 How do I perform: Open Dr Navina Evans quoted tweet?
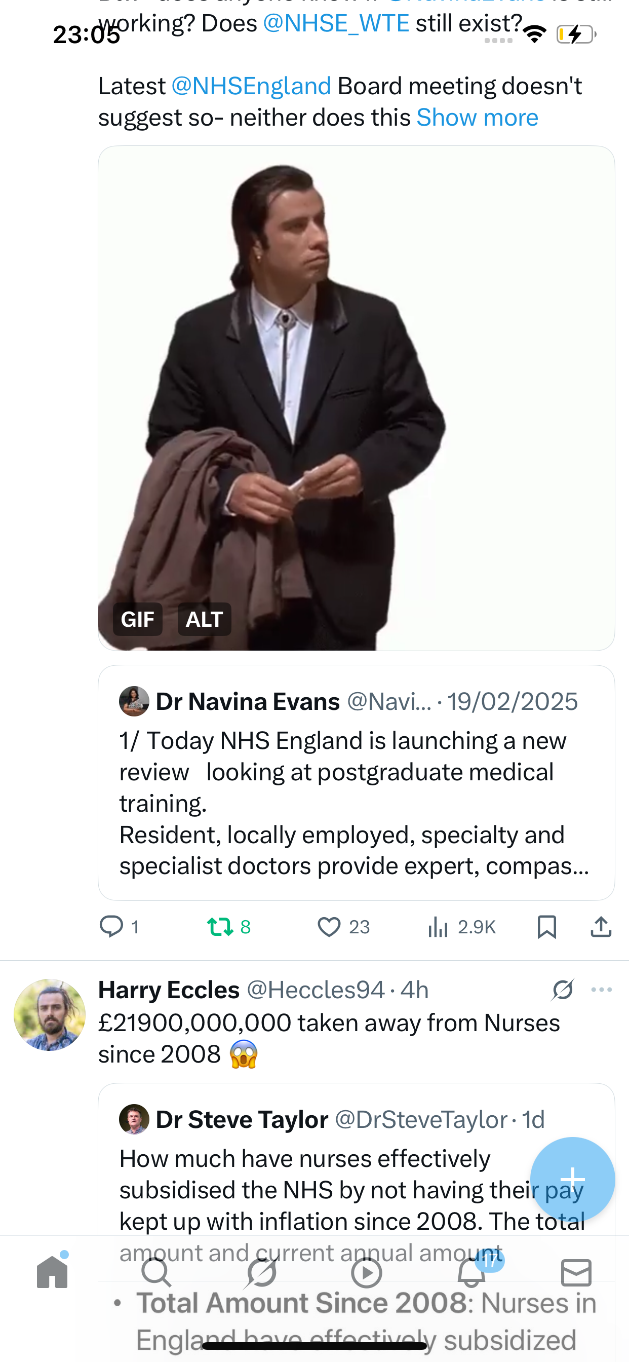point(356,782)
